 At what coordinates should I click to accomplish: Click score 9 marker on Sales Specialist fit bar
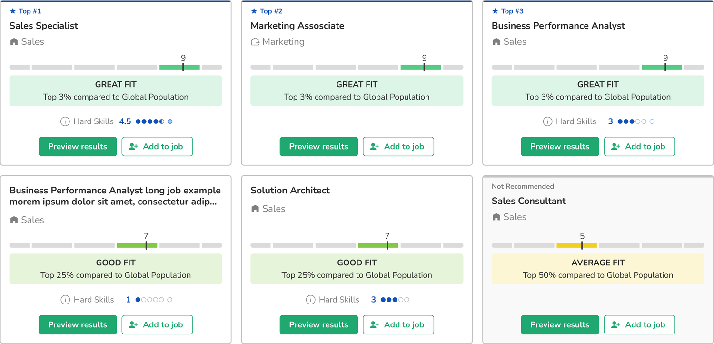(183, 67)
